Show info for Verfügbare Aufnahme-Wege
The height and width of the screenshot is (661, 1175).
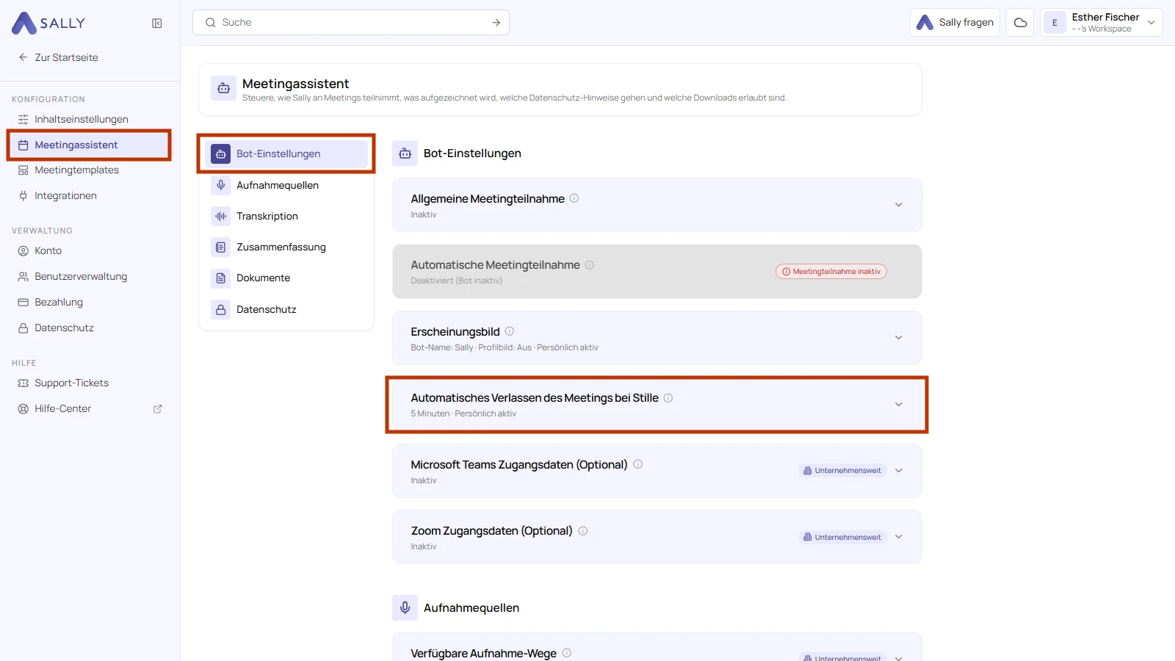pos(567,653)
